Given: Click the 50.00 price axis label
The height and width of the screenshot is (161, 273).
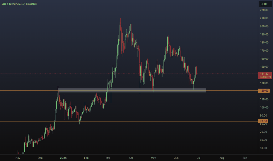Looking at the screenshot, I should coord(263,148).
